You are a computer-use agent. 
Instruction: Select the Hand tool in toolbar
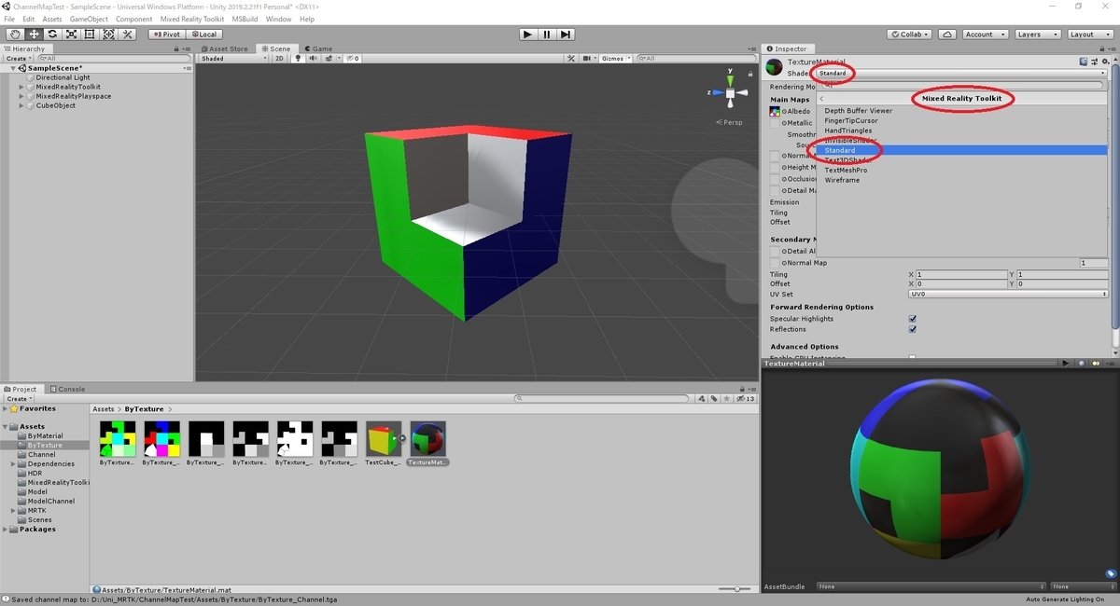point(15,34)
